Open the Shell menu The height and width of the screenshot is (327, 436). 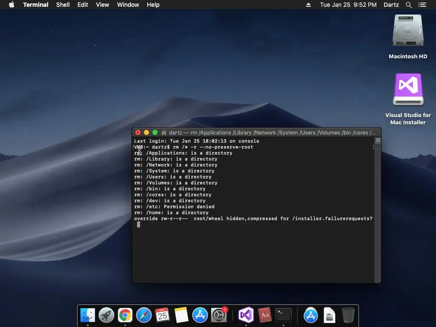pyautogui.click(x=63, y=5)
